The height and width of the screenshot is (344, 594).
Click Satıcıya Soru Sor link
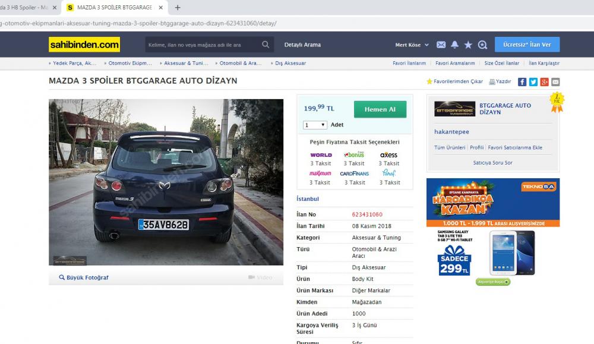point(492,163)
